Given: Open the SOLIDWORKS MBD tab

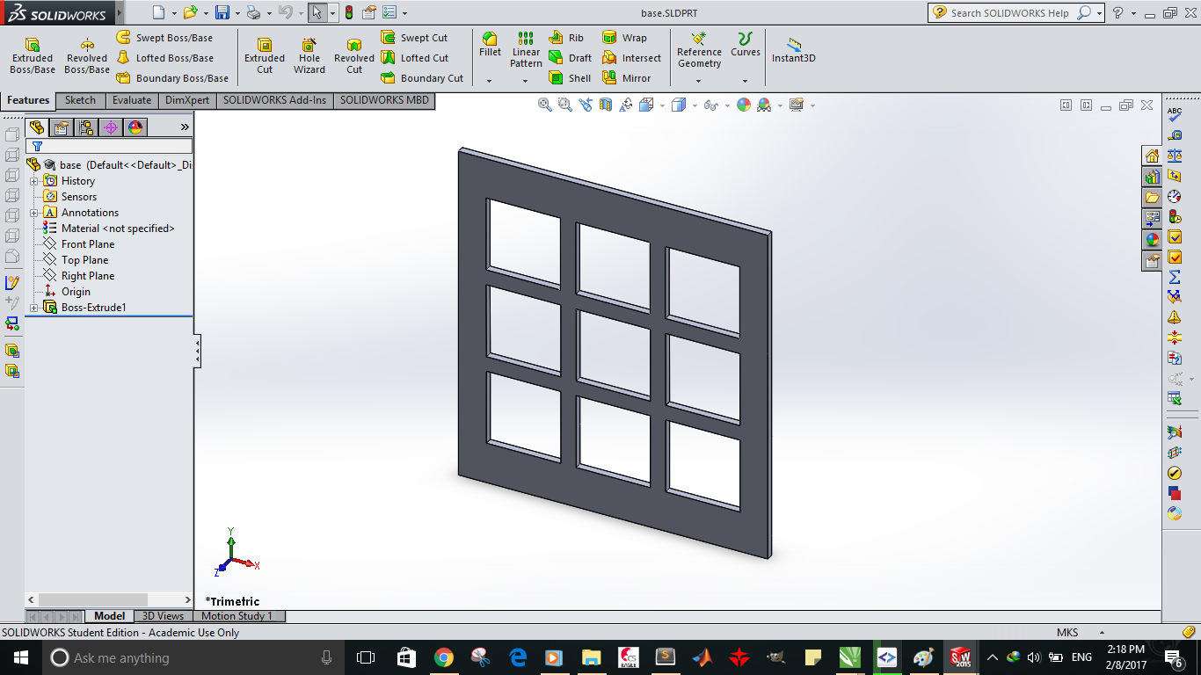Looking at the screenshot, I should tap(384, 100).
